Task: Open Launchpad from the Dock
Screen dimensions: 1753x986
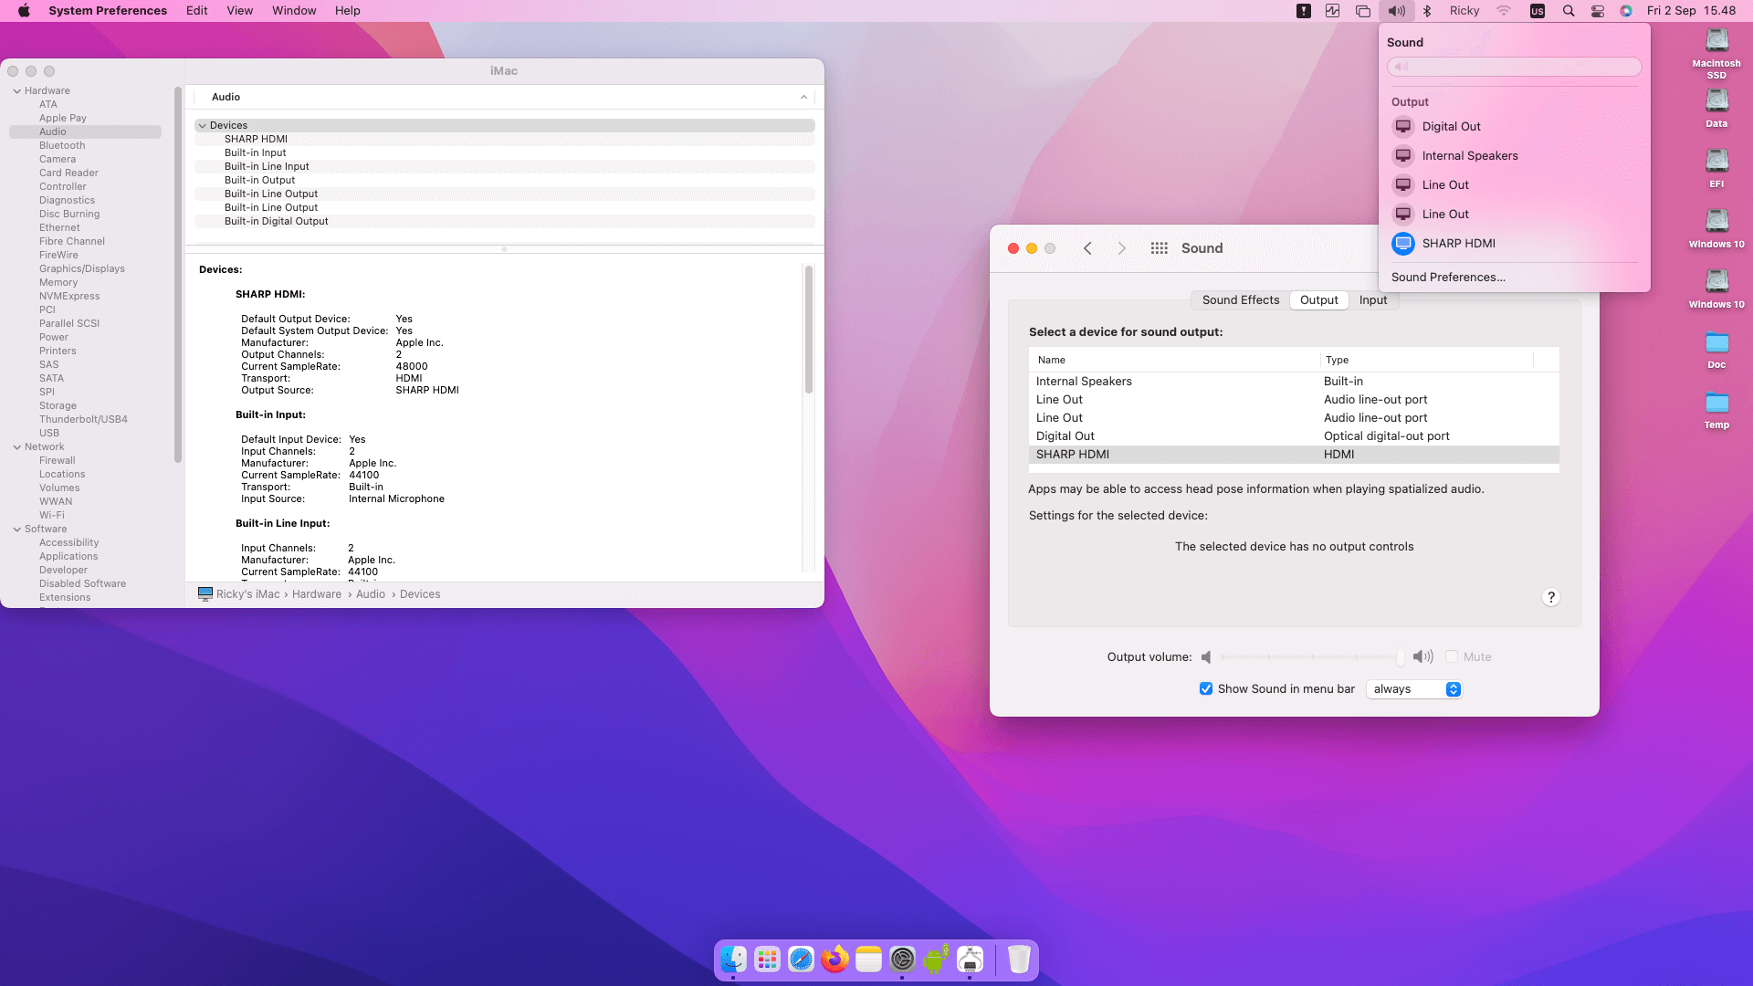Action: coord(766,960)
